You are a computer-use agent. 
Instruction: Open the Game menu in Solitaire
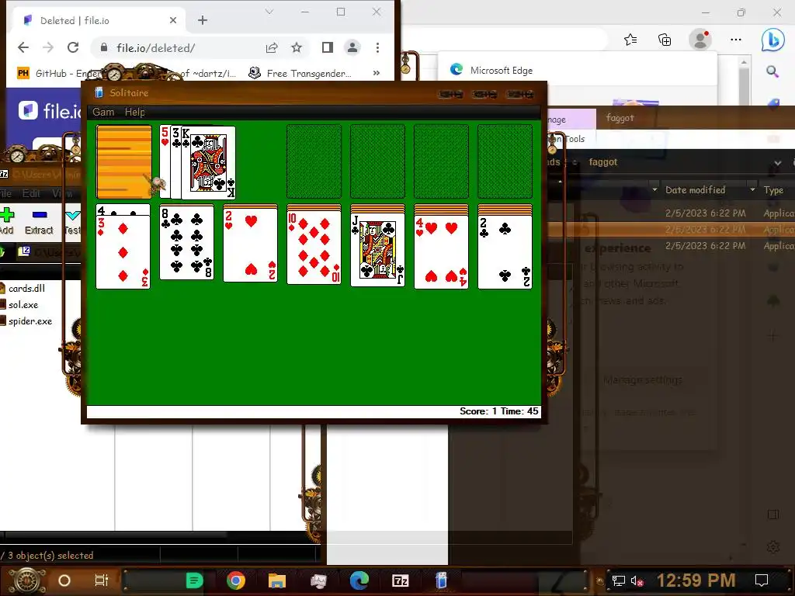(x=103, y=112)
